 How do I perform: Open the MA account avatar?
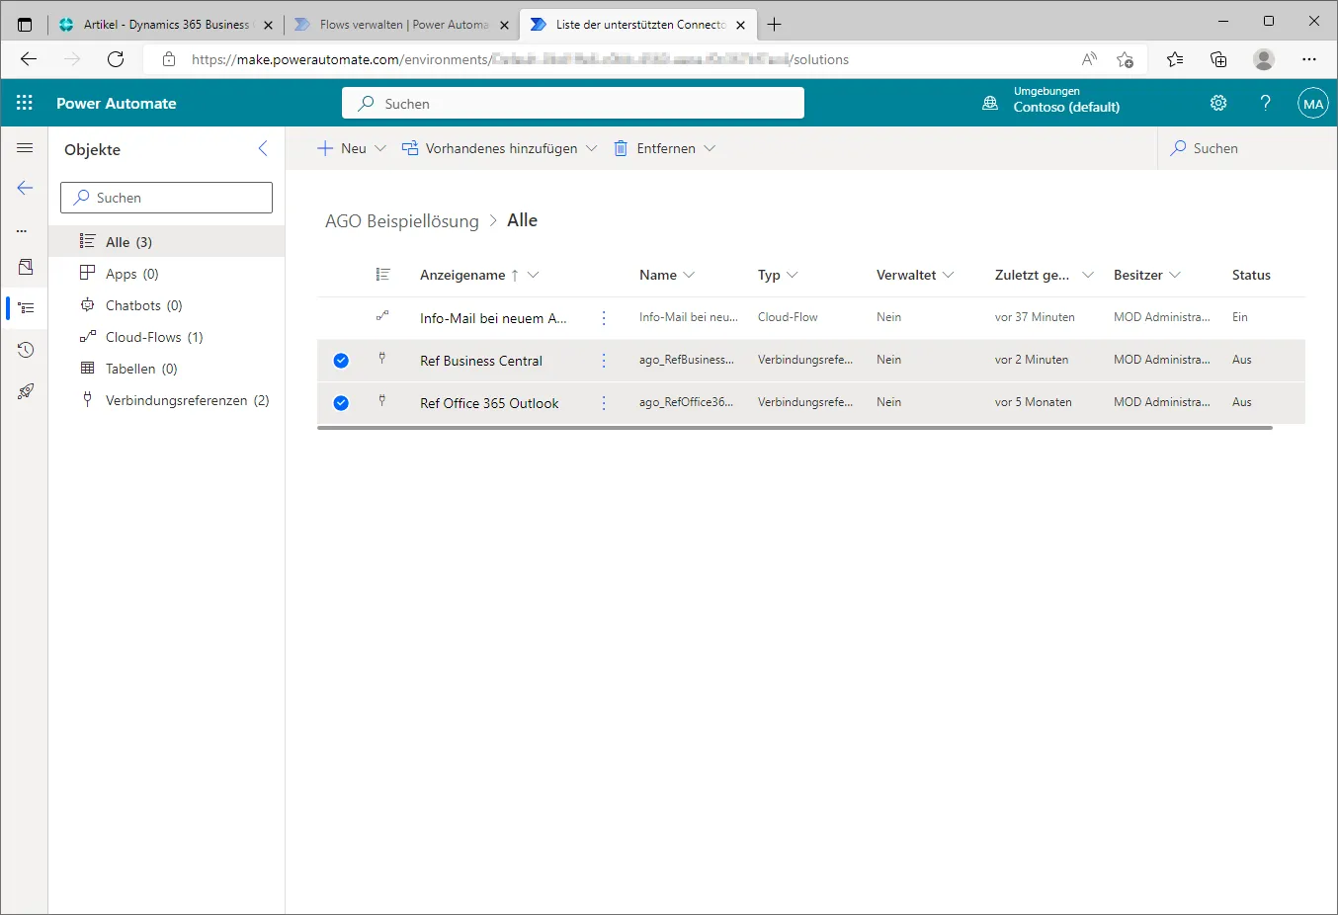(1312, 103)
